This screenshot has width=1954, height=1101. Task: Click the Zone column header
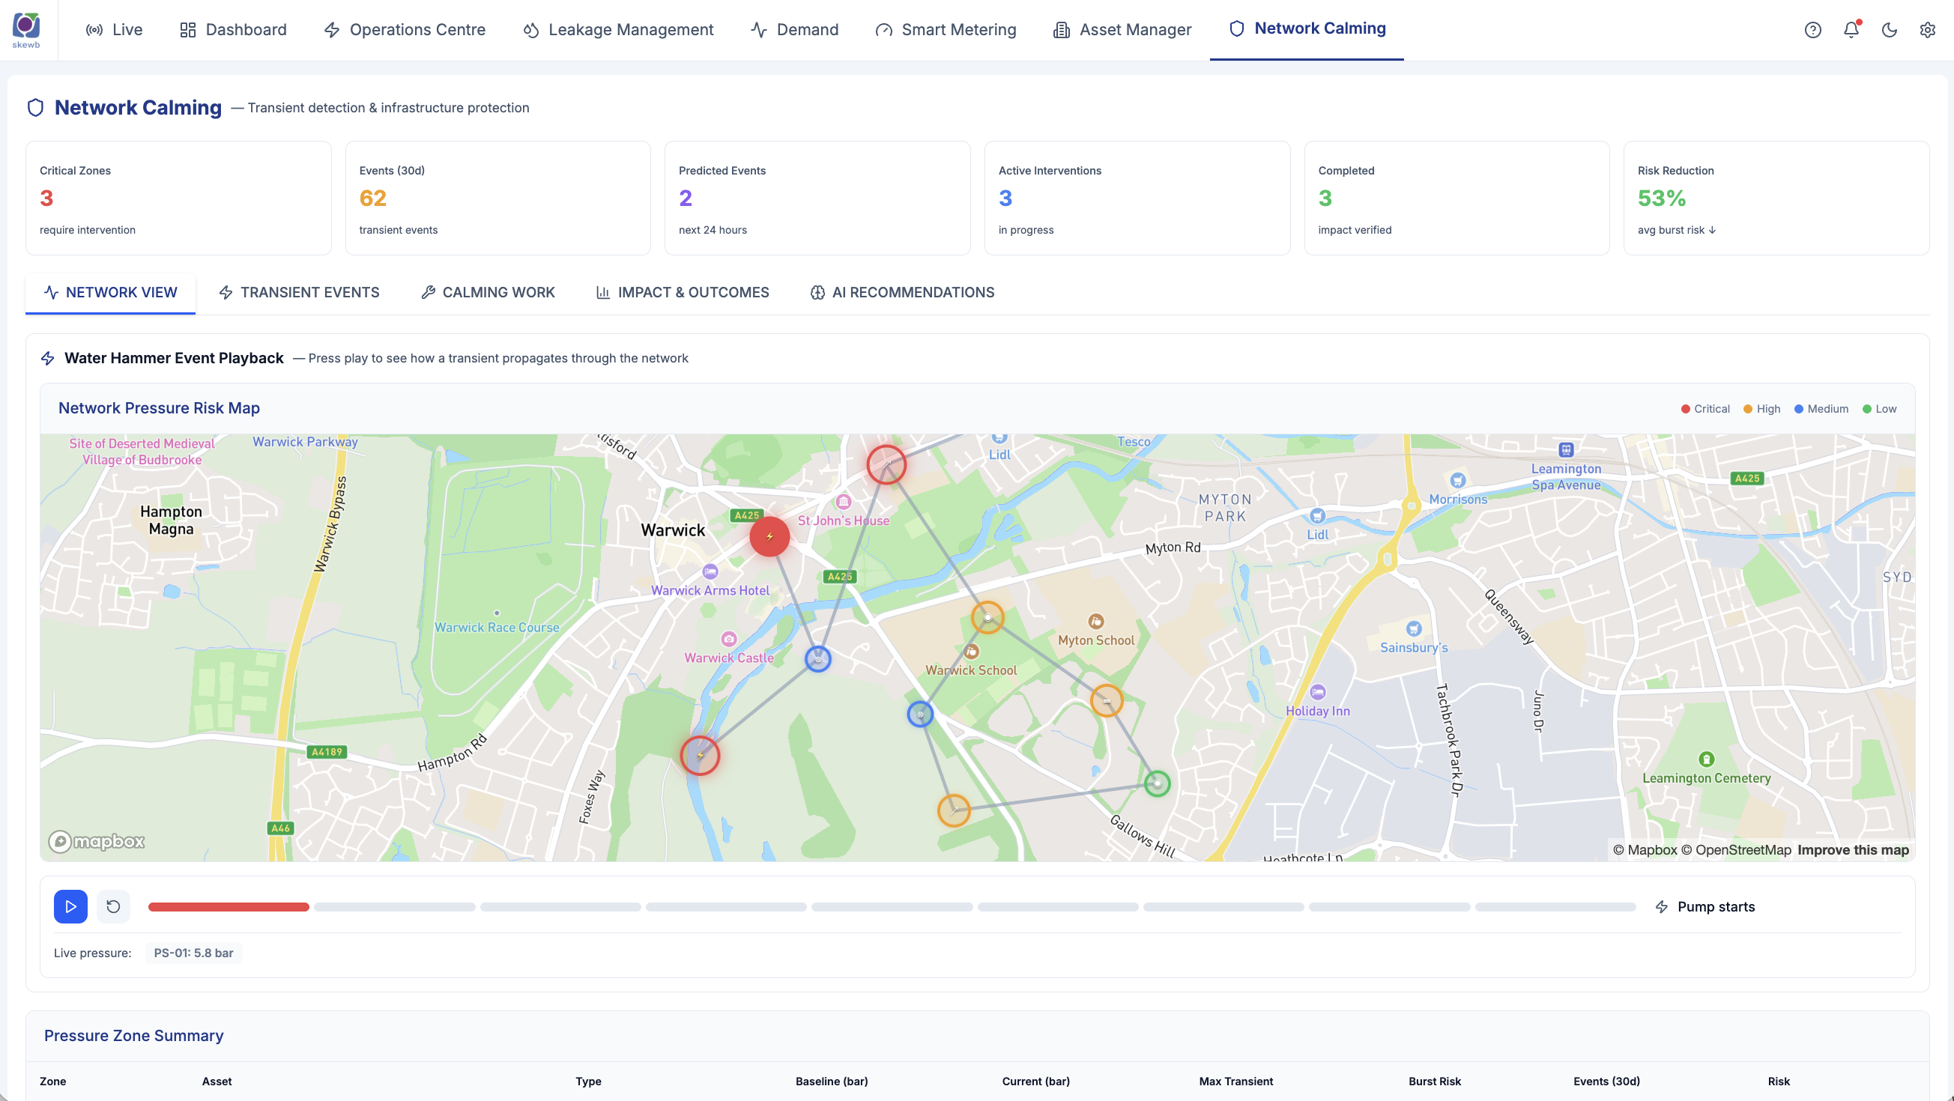(x=52, y=1081)
